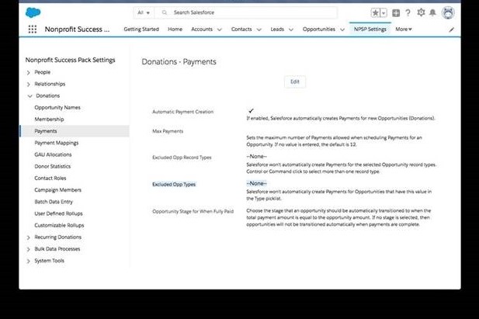Open the Getting Started tab
This screenshot has width=479, height=319.
tap(141, 29)
